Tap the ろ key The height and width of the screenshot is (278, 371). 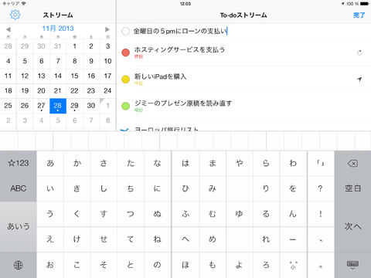click(x=266, y=265)
